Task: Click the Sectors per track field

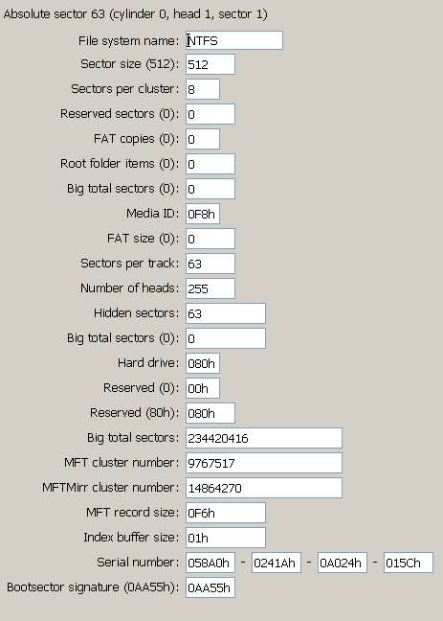Action: tap(210, 264)
